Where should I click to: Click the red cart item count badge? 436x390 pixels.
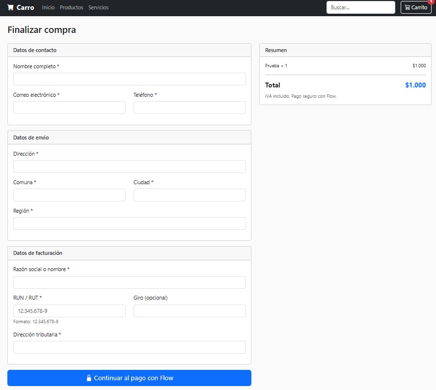point(431,1)
